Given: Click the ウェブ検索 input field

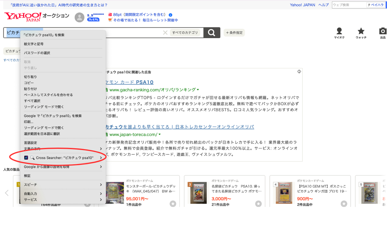Looking at the screenshot, I should pos(349,5).
